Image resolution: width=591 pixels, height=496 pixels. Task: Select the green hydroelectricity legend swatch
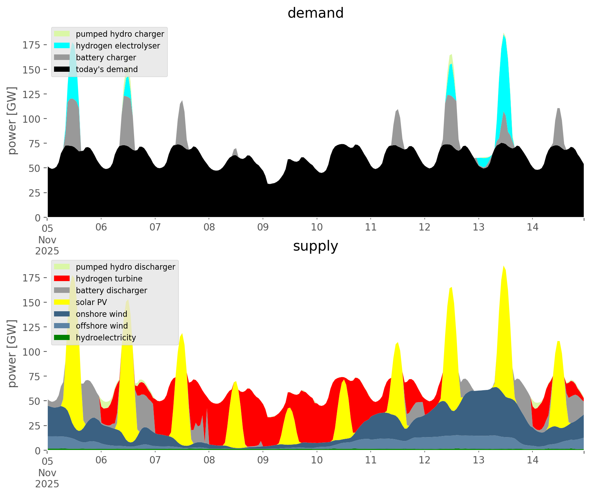(x=62, y=338)
